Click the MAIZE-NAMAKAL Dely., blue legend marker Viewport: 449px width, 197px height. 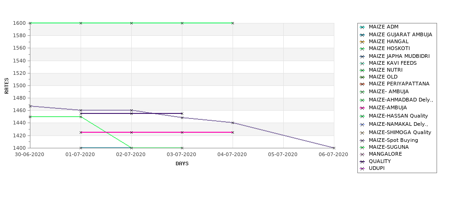[362, 125]
